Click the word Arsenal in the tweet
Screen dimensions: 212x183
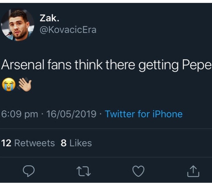click(x=23, y=65)
